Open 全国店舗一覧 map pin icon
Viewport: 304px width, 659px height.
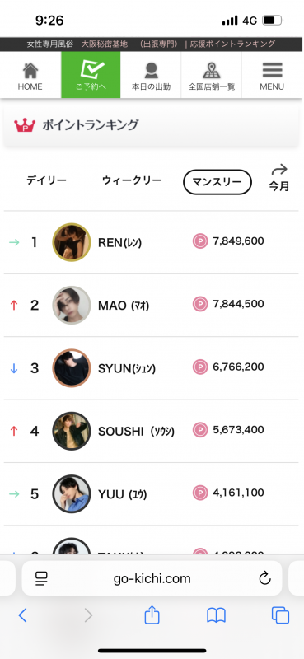point(212,71)
